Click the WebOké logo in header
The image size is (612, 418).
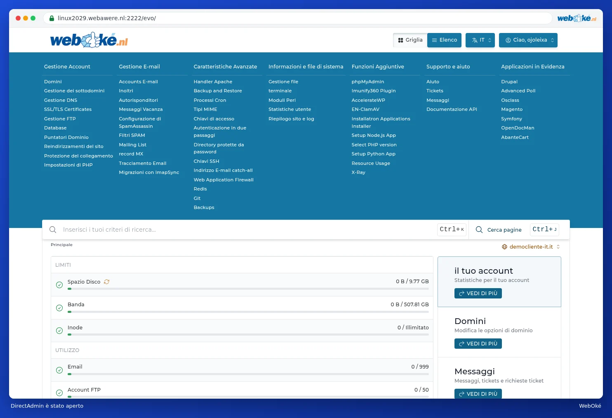[x=89, y=40]
